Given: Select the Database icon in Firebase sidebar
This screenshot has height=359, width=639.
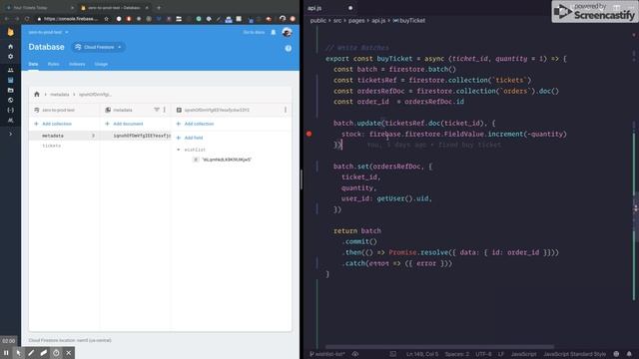Looking at the screenshot, I should pyautogui.click(x=11, y=80).
